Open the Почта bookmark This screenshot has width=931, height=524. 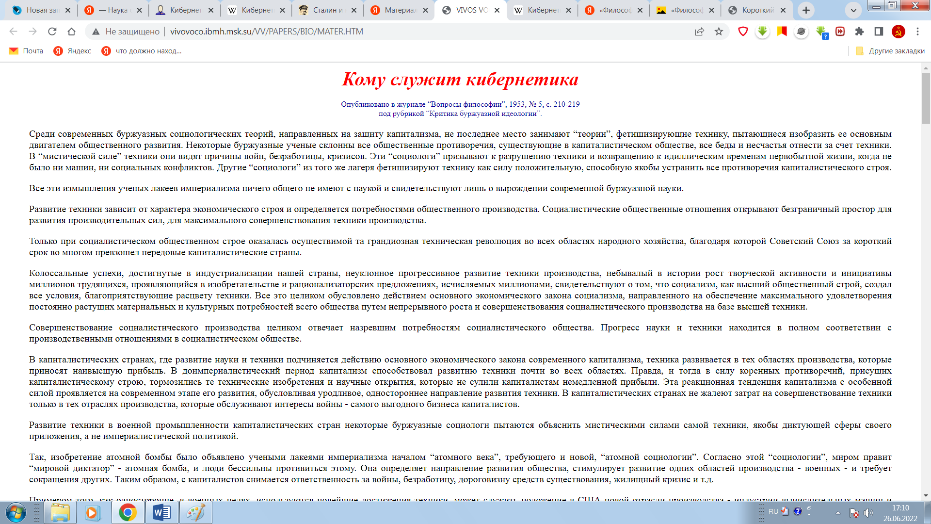(27, 51)
